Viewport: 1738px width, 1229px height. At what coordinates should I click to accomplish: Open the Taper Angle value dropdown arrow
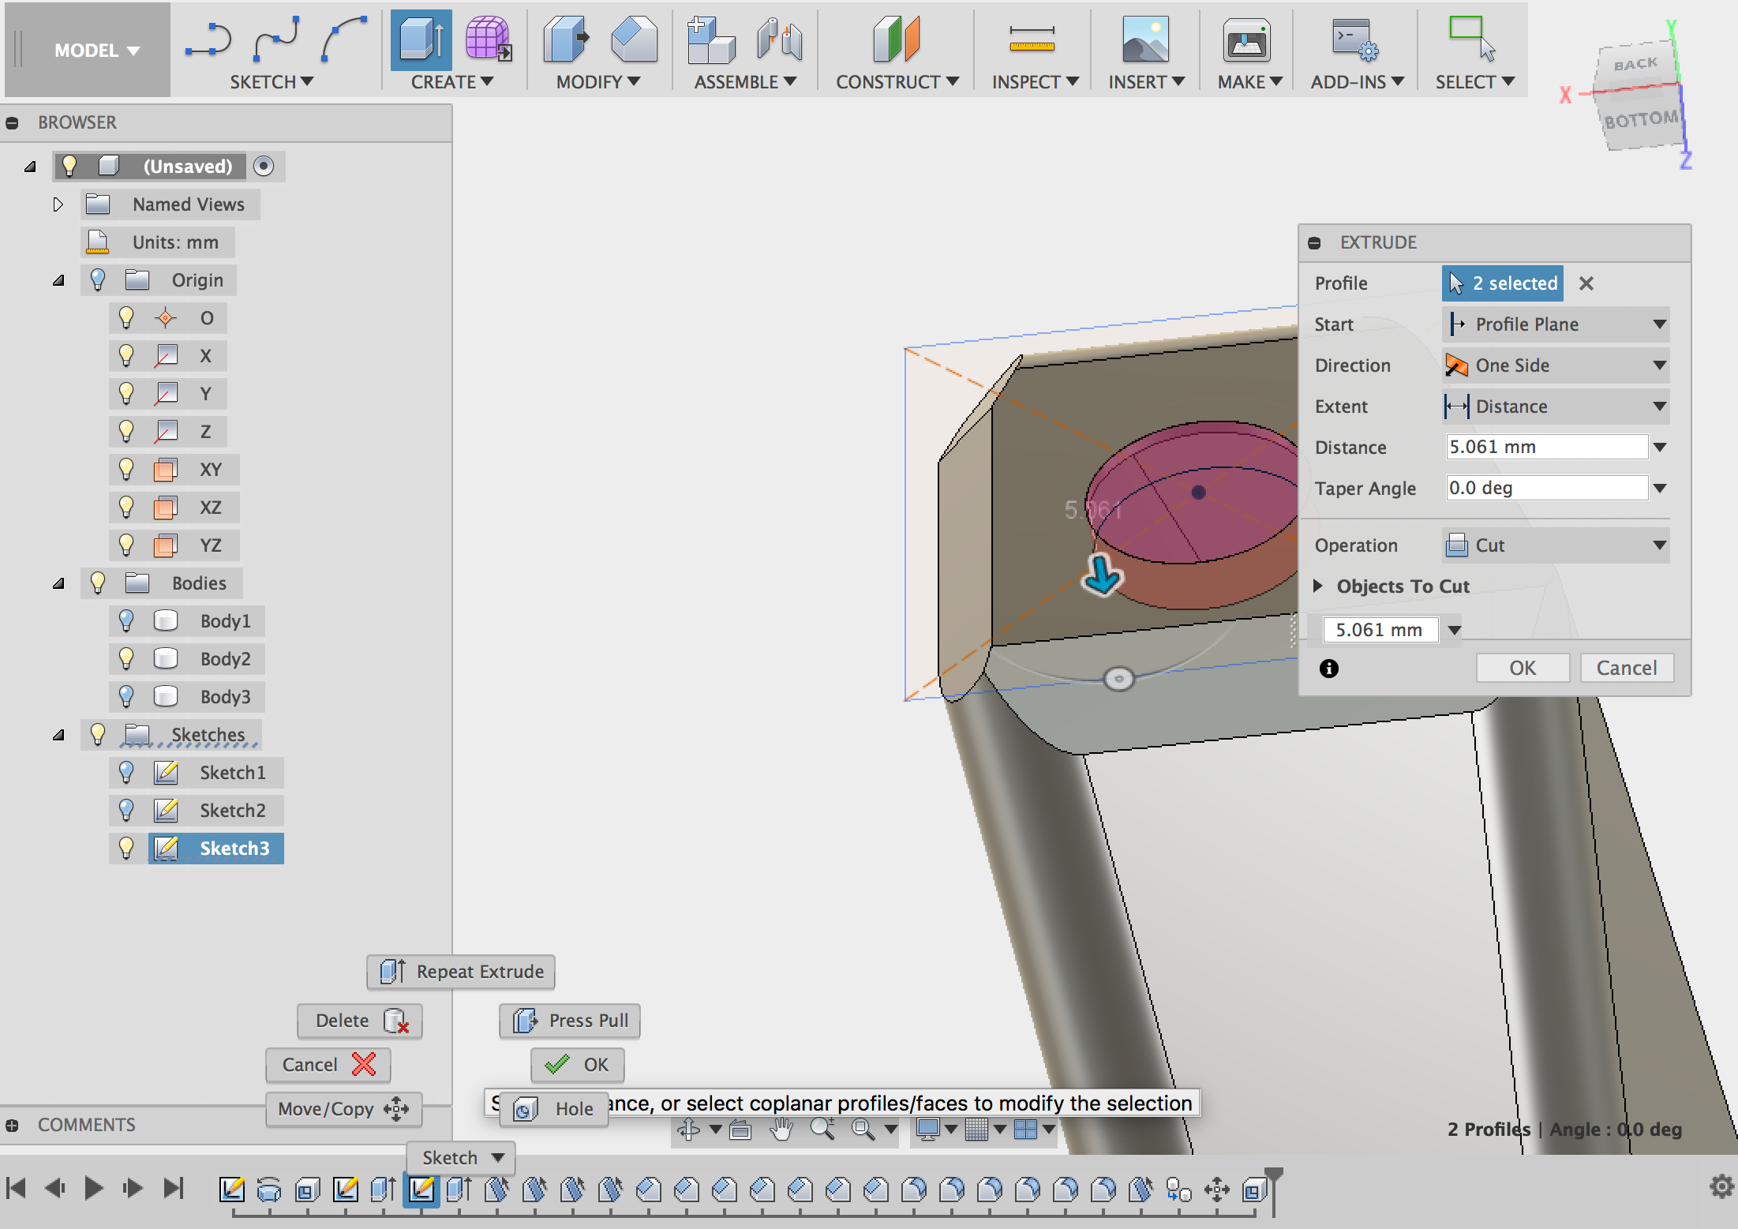[x=1660, y=489]
